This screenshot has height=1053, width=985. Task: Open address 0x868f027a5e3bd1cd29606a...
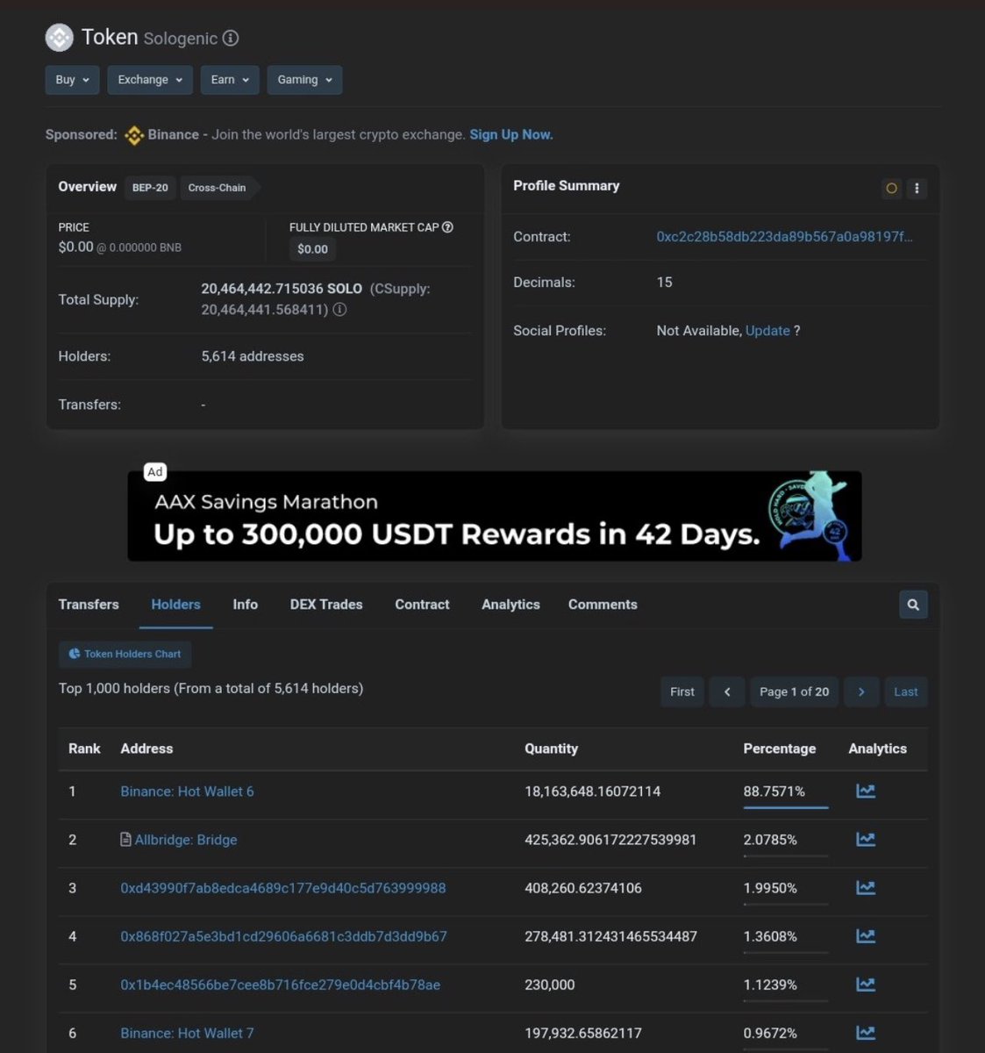(283, 936)
